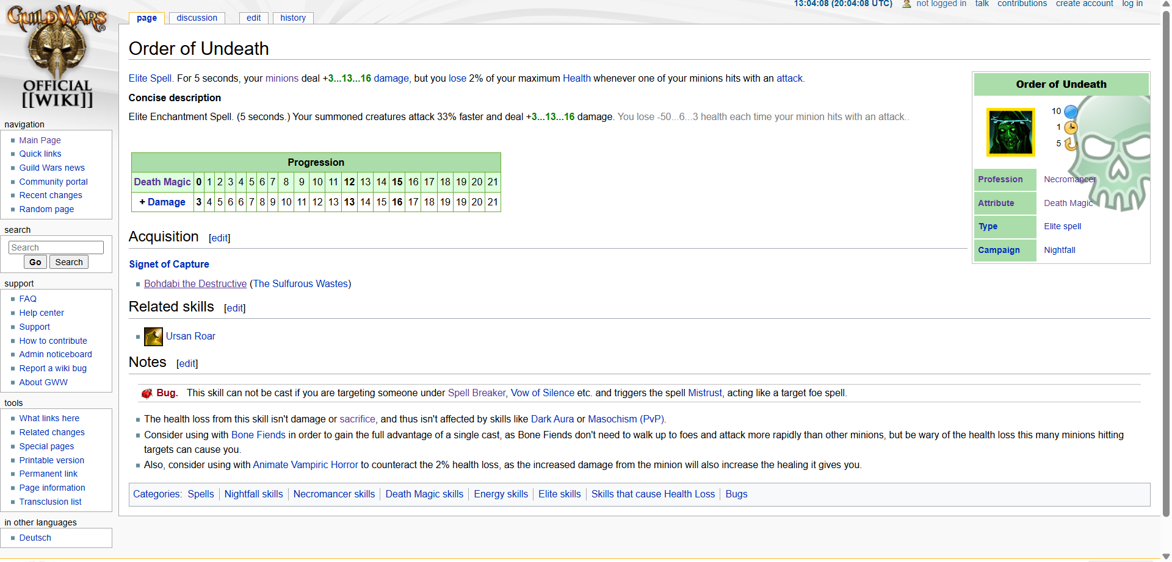Open Skills that cause Health Loss category

653,494
